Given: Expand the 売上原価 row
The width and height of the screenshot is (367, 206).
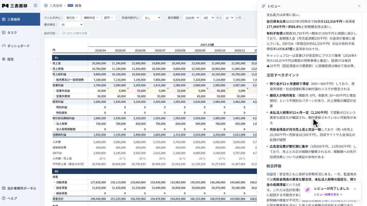Looking at the screenshot, I should point(51,69).
